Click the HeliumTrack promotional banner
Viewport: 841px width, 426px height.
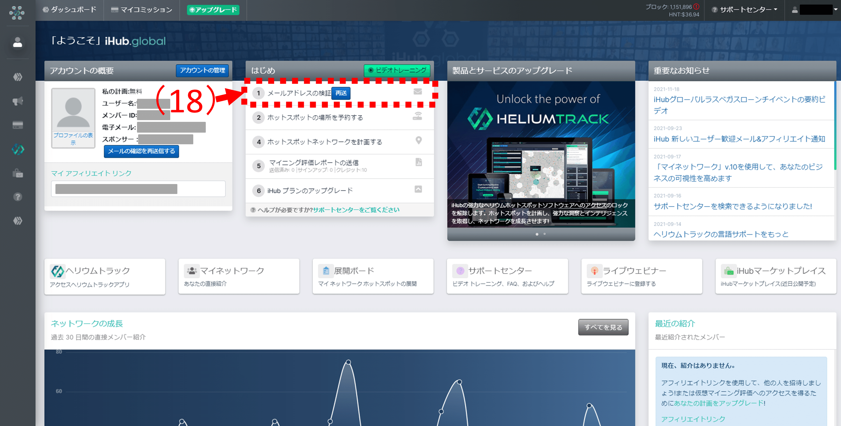[541, 154]
